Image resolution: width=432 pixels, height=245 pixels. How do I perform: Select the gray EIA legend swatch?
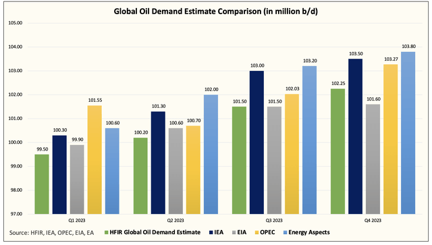click(234, 233)
